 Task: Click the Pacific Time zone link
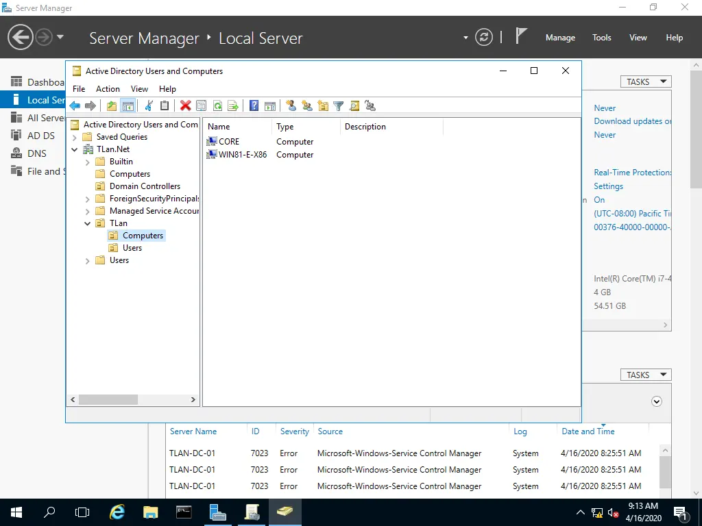tap(633, 214)
